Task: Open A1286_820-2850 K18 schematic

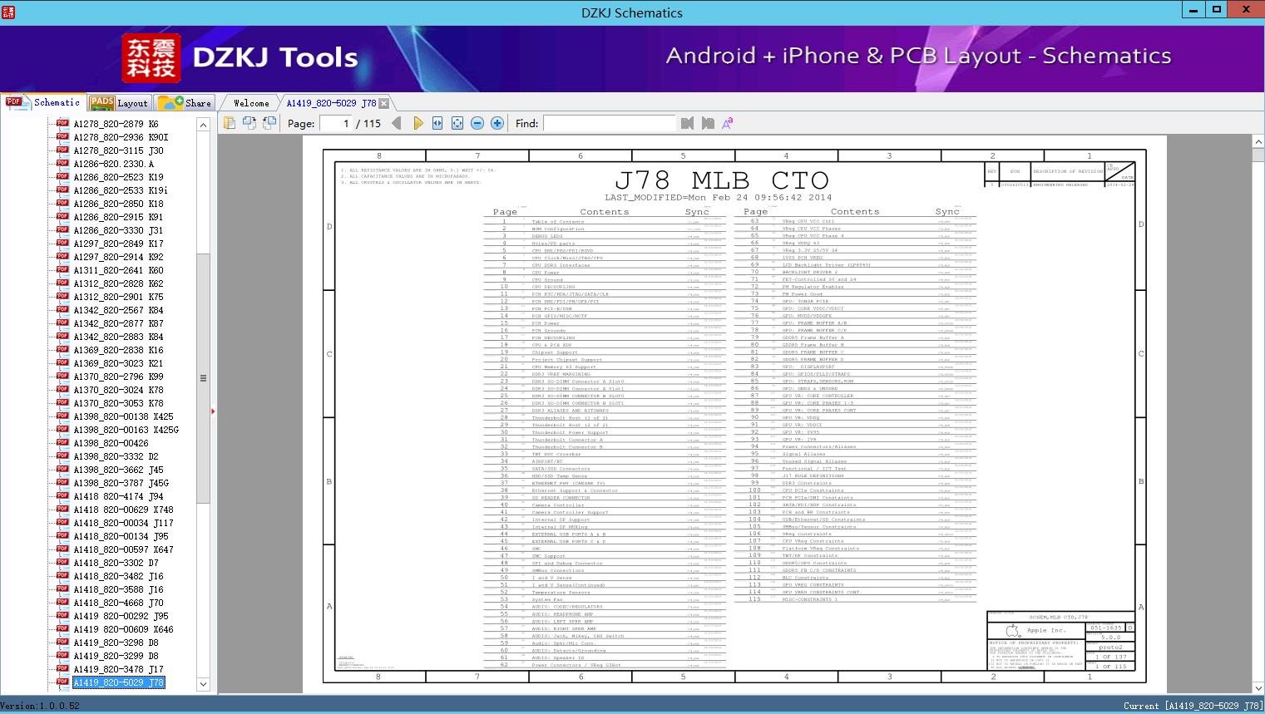Action: (x=118, y=204)
